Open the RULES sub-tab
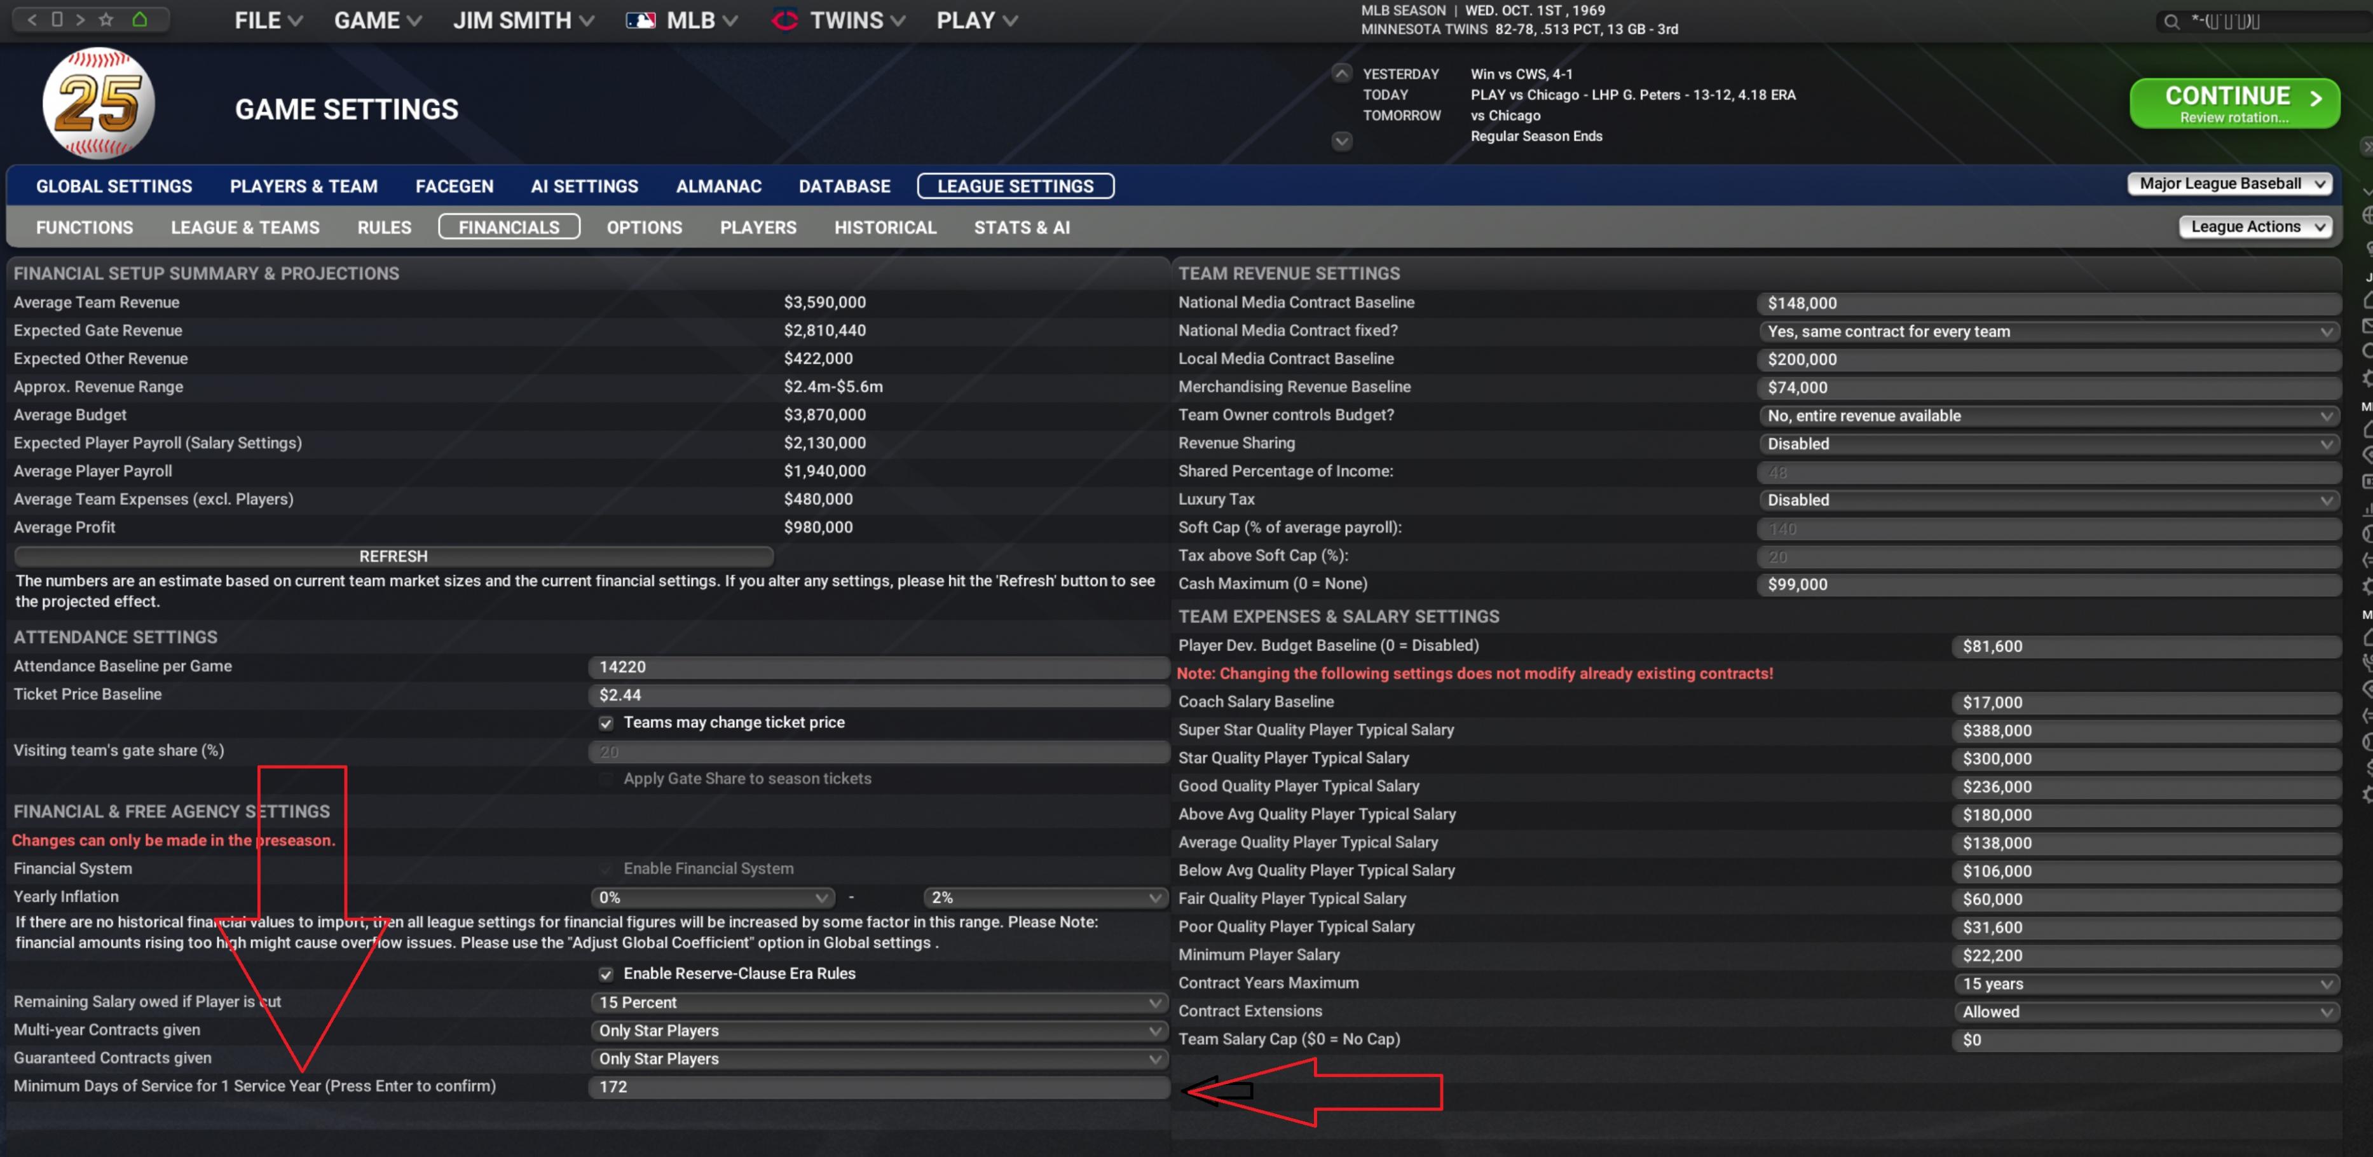2373x1157 pixels. tap(384, 228)
